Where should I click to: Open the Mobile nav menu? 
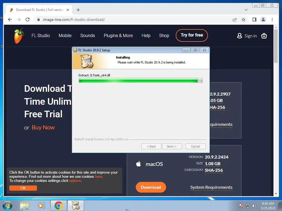click(x=65, y=35)
